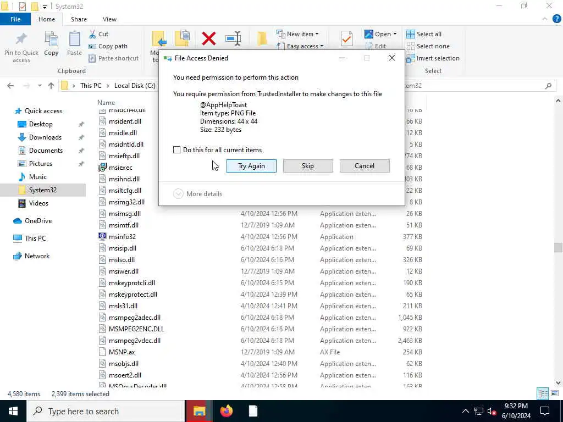Click the Pin to Quick access icon
The width and height of the screenshot is (563, 422).
click(x=21, y=38)
